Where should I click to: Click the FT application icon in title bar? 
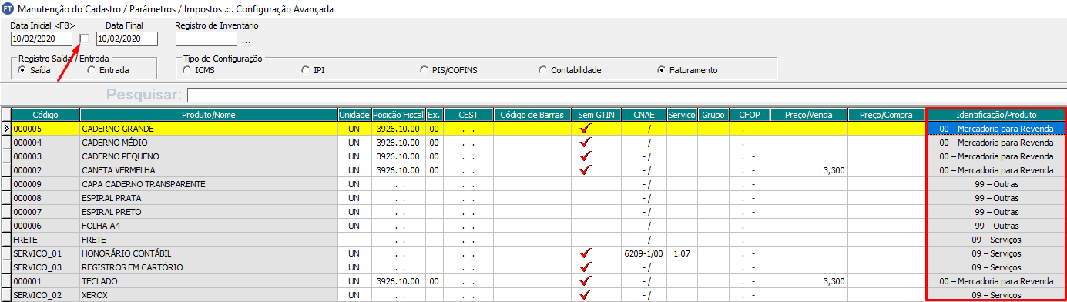(8, 8)
